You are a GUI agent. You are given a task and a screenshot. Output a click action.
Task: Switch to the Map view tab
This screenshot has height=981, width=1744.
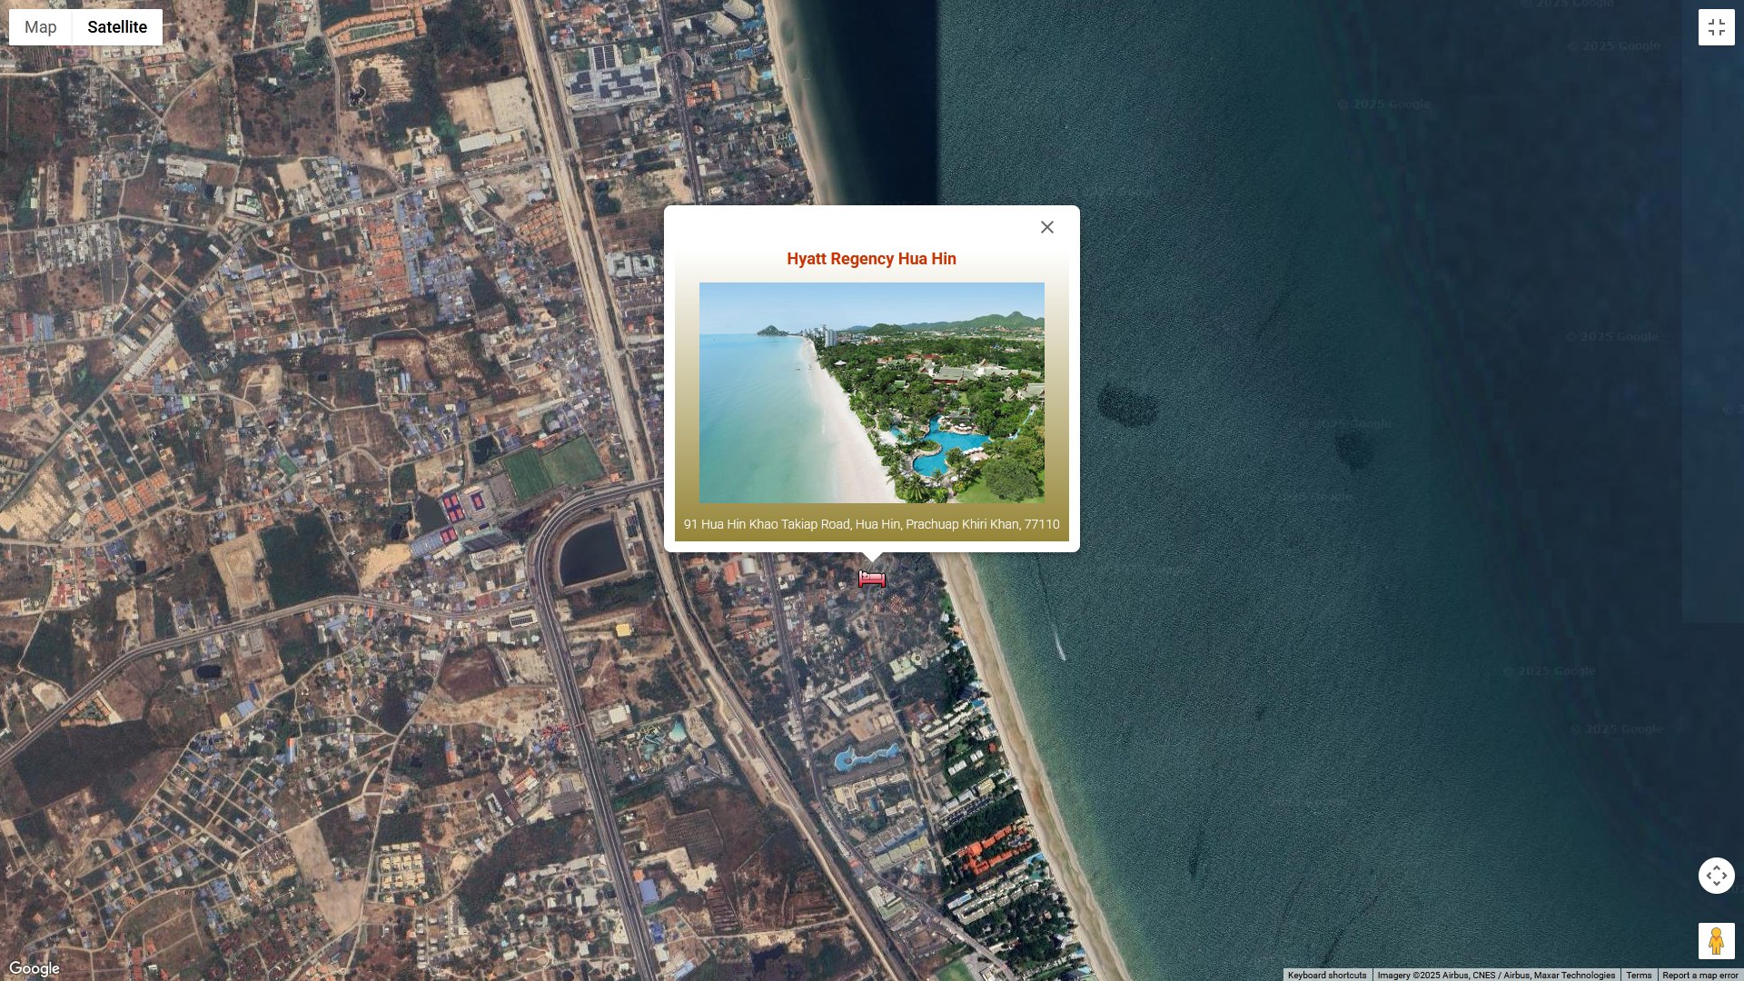point(41,27)
